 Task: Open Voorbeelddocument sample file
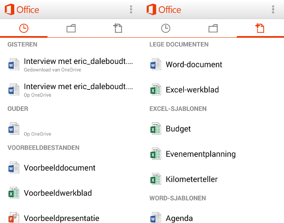(x=71, y=168)
